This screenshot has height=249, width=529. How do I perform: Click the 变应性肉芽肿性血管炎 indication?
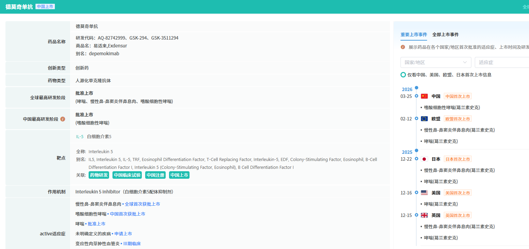click(97, 244)
